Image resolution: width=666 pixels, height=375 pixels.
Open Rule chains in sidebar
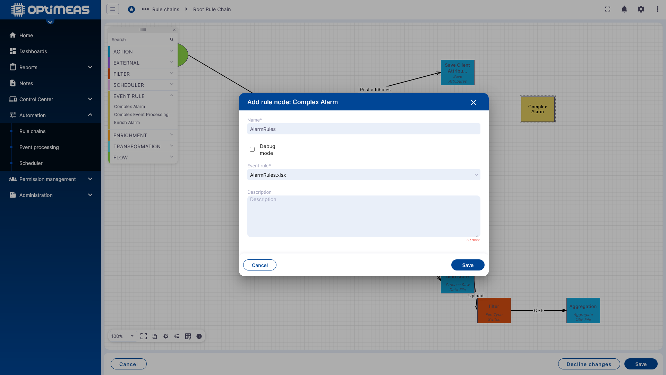(32, 131)
